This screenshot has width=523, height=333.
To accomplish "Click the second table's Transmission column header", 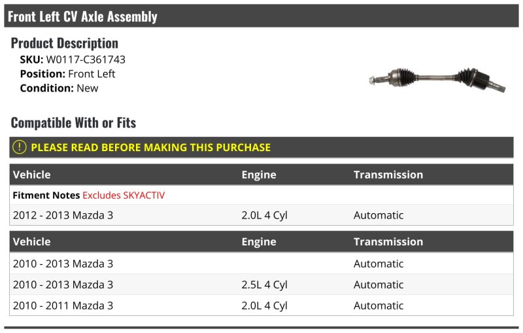I will click(388, 241).
